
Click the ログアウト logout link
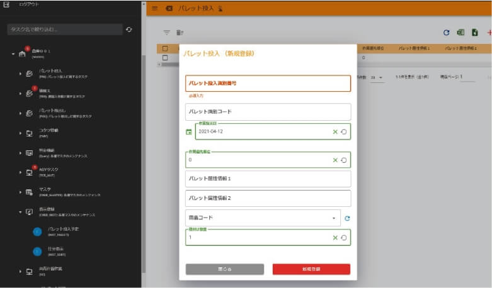[29, 4]
